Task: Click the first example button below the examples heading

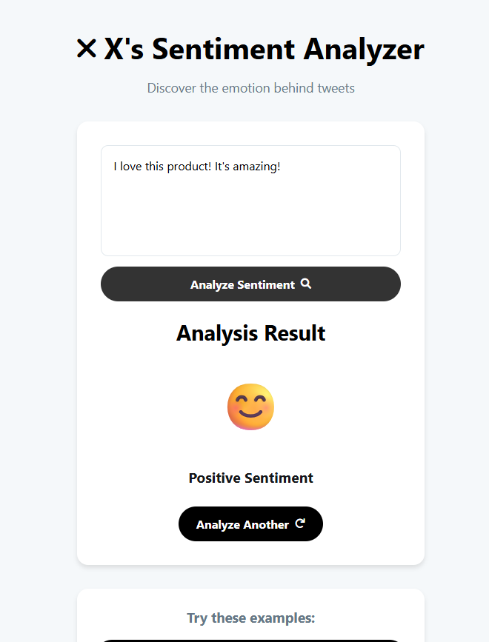Action: point(250,638)
